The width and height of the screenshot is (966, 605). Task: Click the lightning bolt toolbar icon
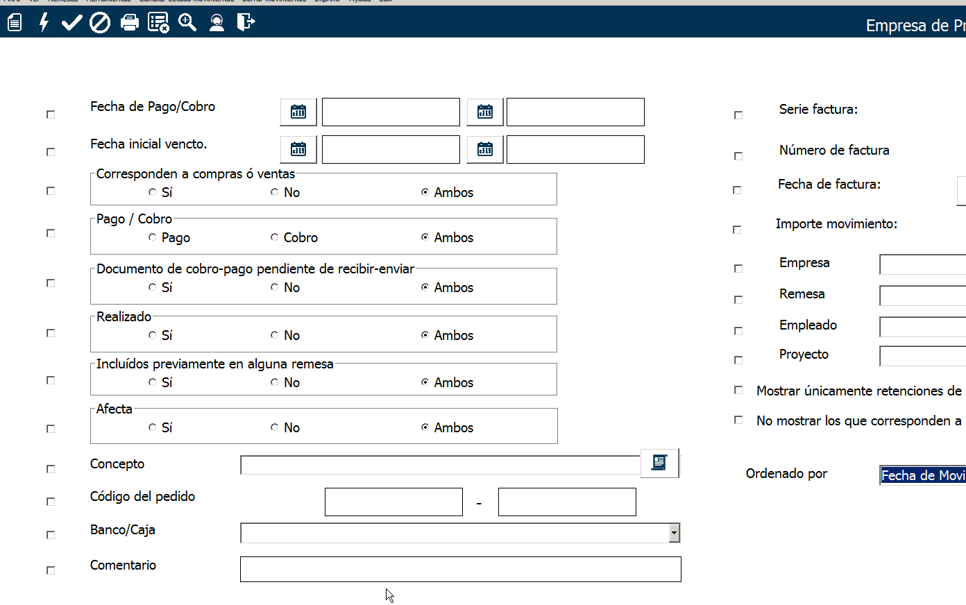[44, 23]
